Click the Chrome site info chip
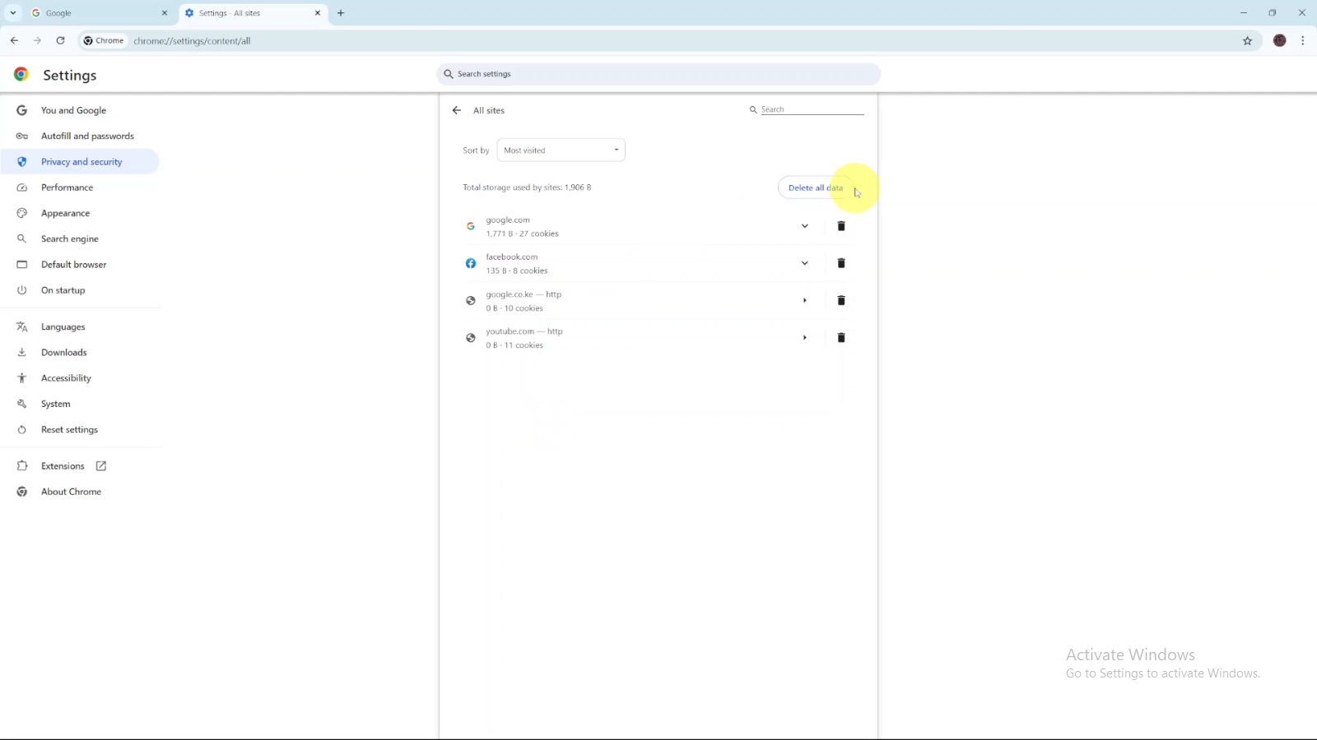The height and width of the screenshot is (740, 1317). (104, 40)
